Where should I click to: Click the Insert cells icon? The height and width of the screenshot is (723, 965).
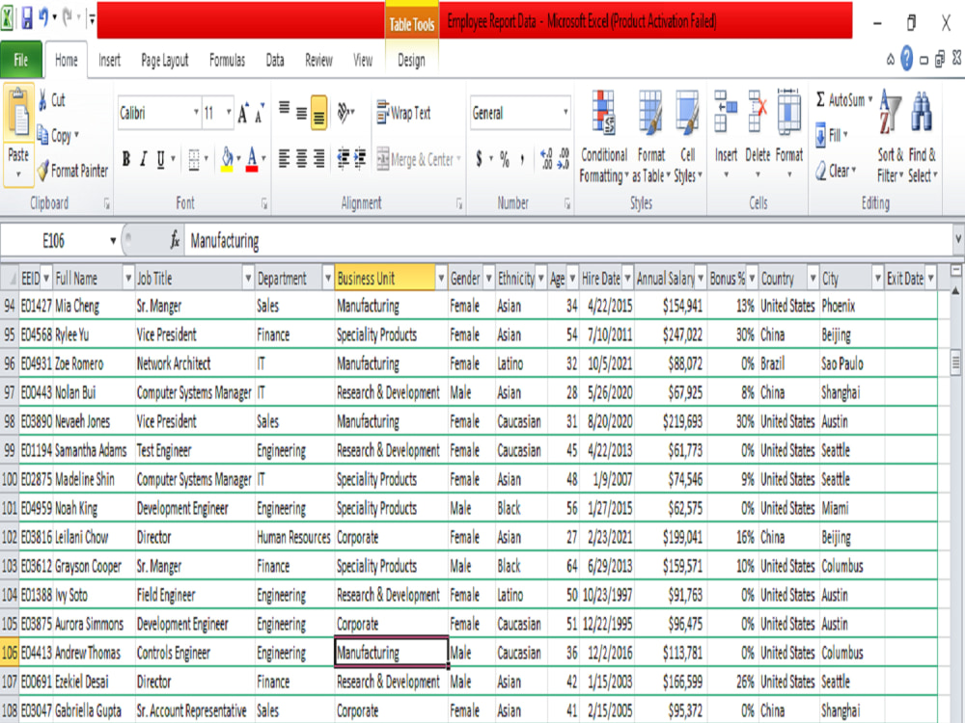(x=726, y=112)
